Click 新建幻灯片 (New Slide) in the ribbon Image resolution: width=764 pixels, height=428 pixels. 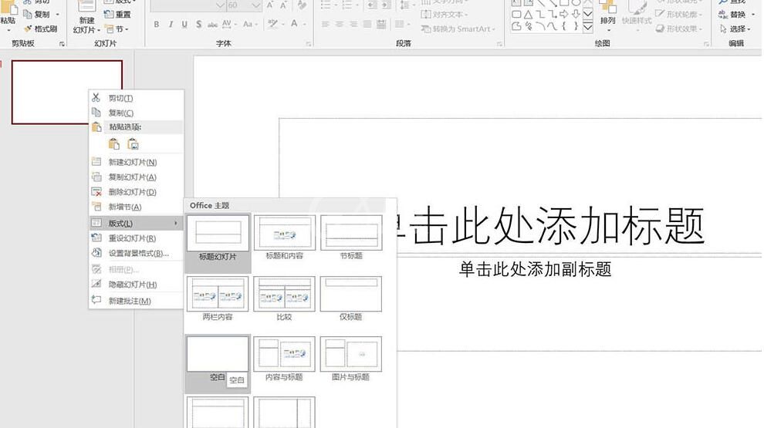(86, 18)
